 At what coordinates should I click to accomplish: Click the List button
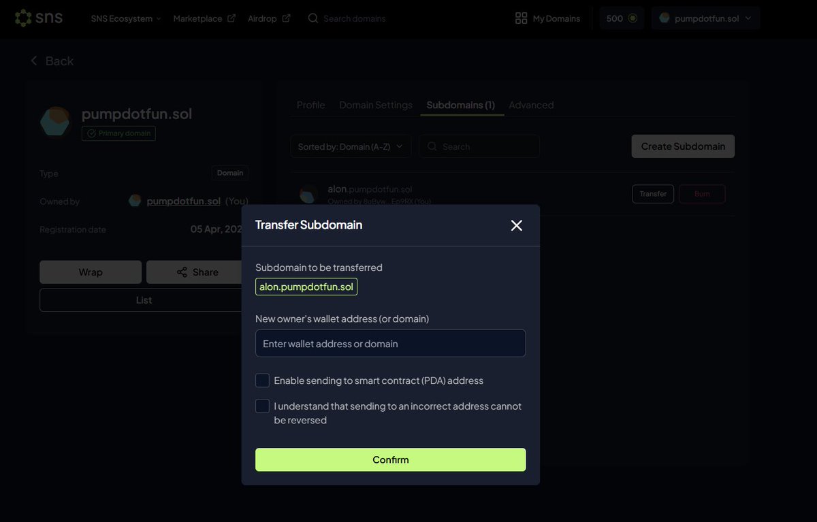tap(144, 300)
